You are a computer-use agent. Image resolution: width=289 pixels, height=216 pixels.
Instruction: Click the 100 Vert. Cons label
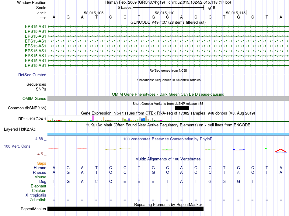tap(17, 146)
